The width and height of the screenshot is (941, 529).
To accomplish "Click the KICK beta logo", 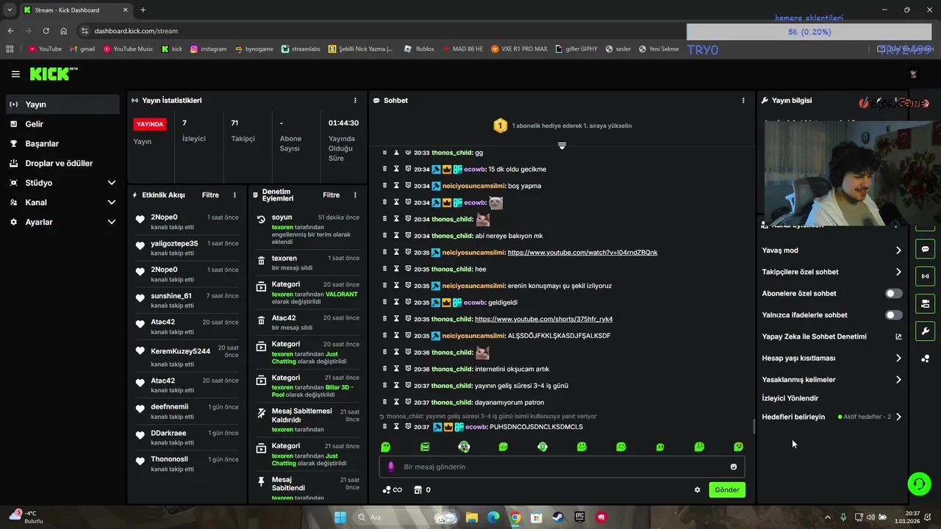I will click(x=53, y=74).
